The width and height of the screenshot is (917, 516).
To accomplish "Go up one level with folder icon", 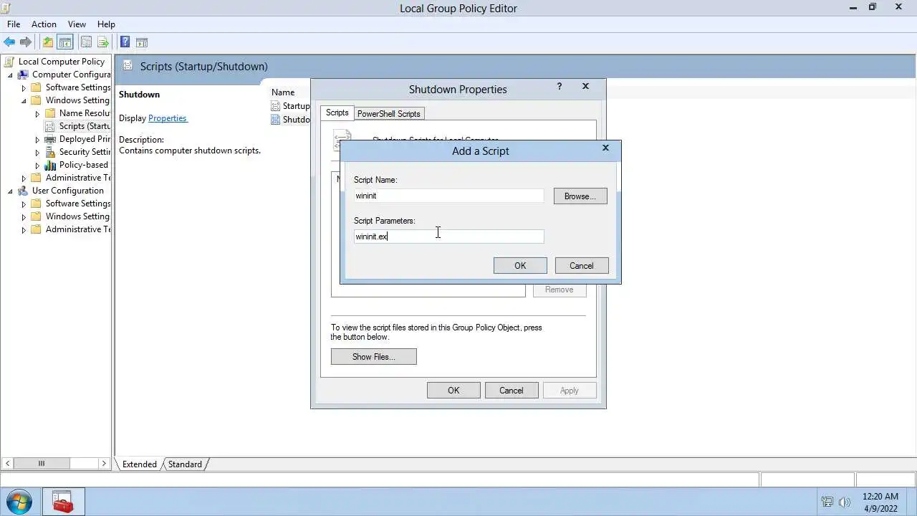I will 48,42.
